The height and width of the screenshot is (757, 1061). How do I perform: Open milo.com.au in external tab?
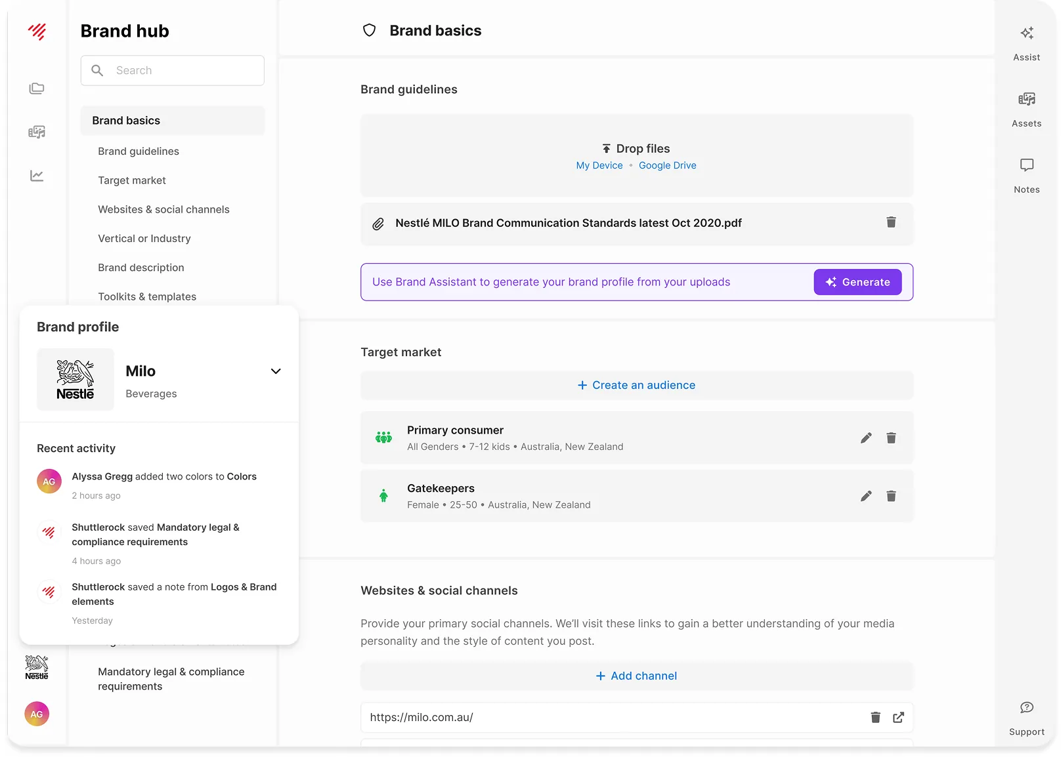click(898, 717)
